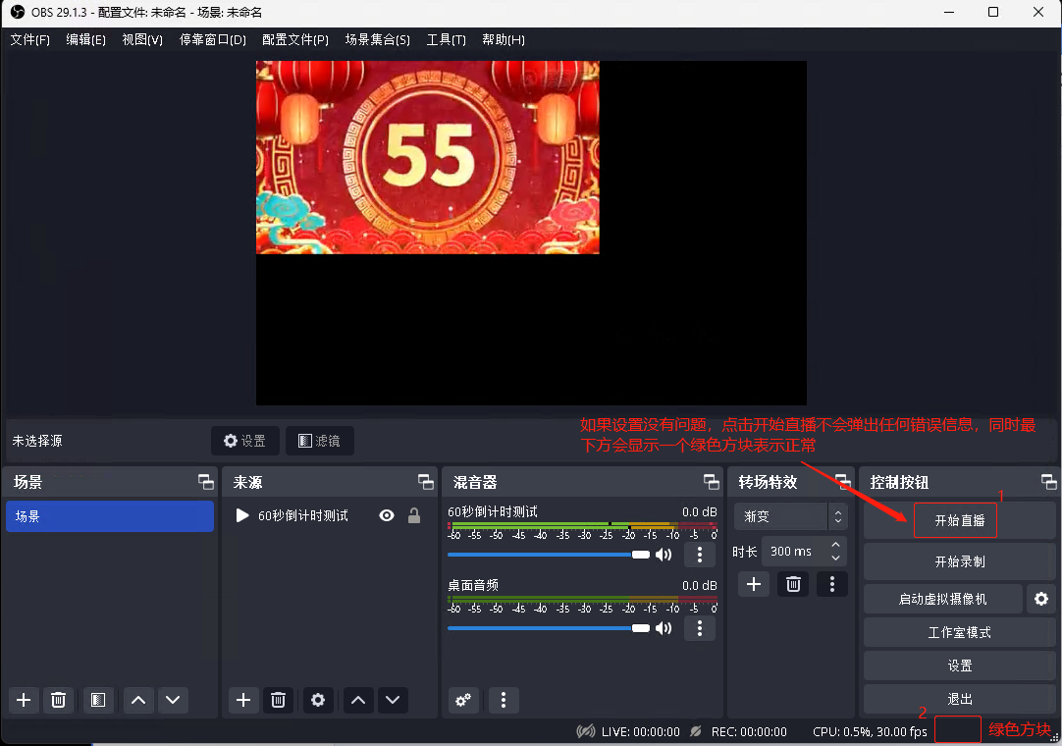
Task: Increase the 时长 duration stepper value
Action: (x=835, y=545)
